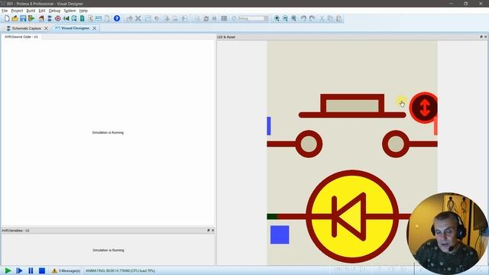Viewport: 489px width, 275px height.
Task: Pin the LED & Reset panel
Action: point(481,37)
